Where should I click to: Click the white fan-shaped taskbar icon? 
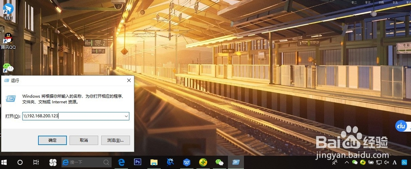53,162
